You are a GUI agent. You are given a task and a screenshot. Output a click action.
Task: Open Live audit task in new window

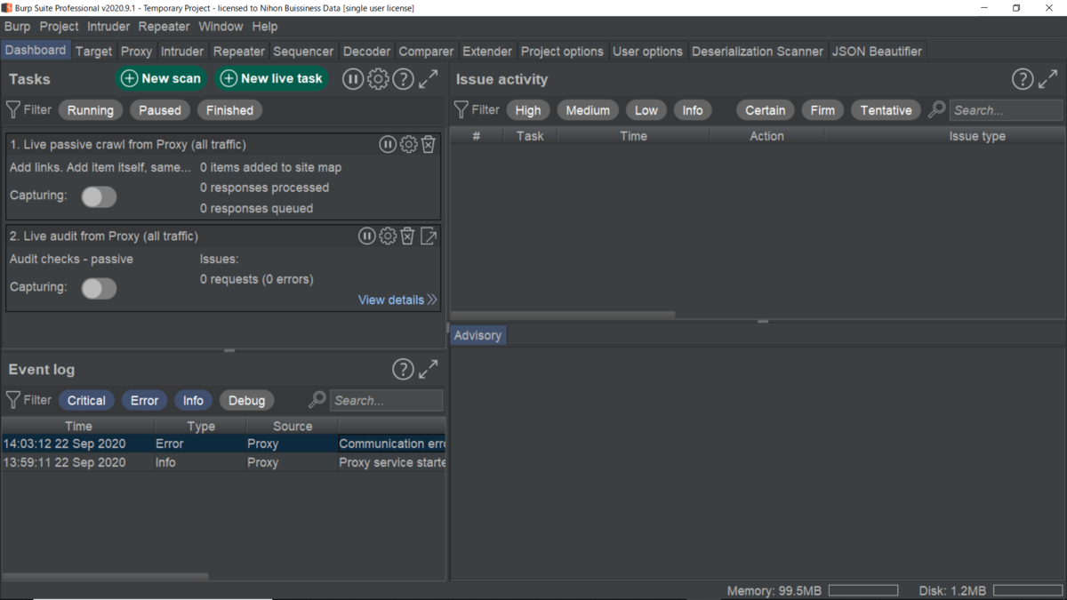pyautogui.click(x=429, y=236)
